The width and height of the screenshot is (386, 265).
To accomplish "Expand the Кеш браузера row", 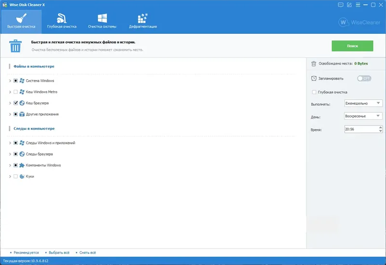I will tap(10, 103).
